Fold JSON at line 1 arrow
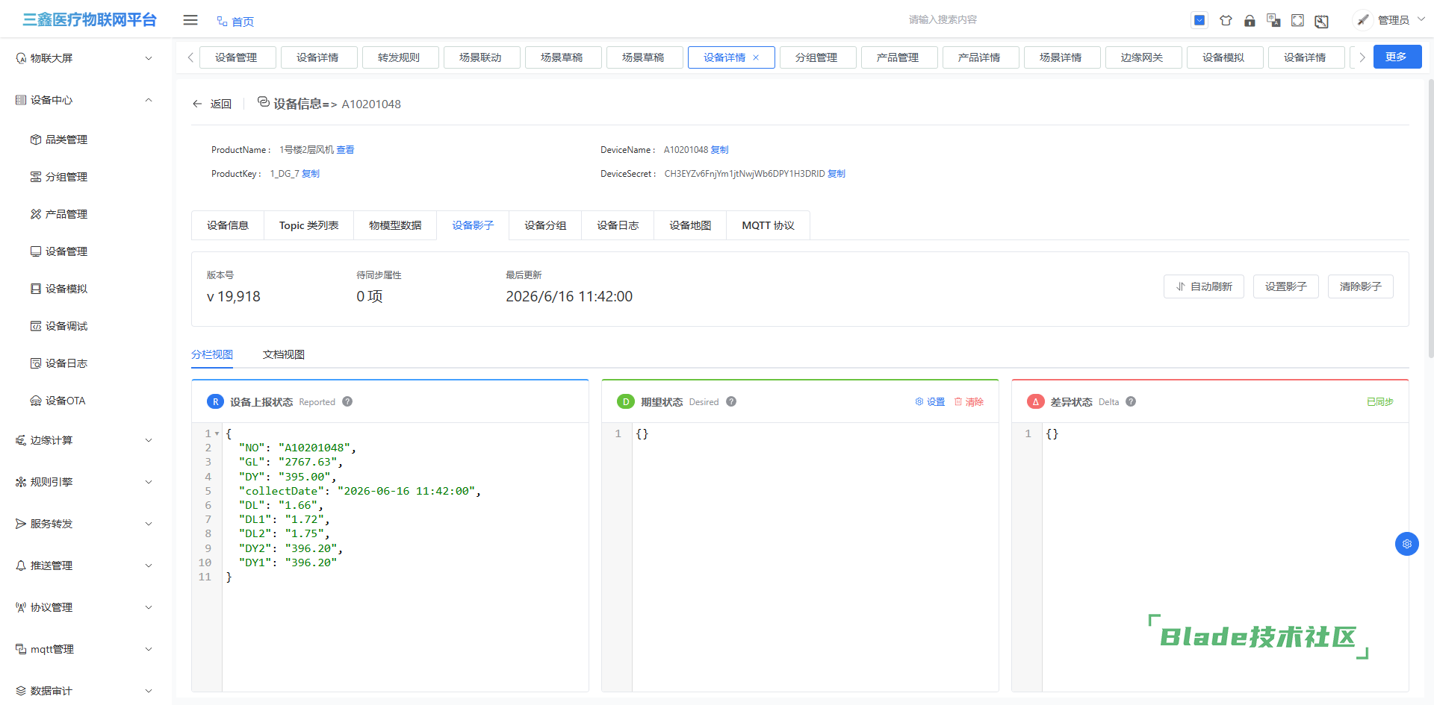Image resolution: width=1434 pixels, height=705 pixels. click(x=217, y=433)
